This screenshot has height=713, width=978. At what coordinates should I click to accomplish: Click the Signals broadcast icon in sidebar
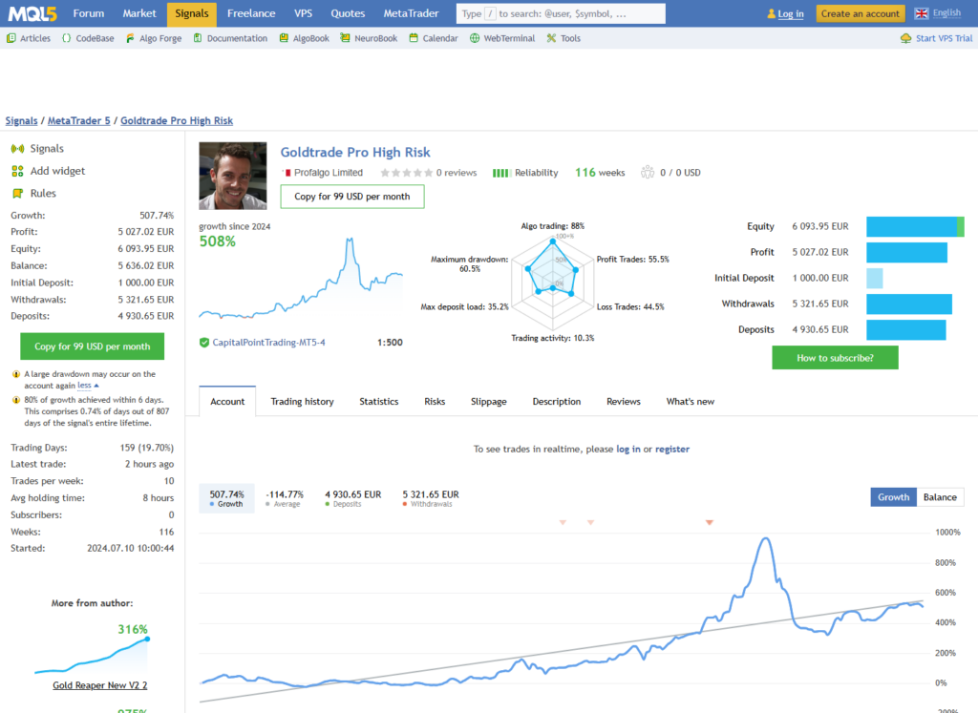[x=17, y=148]
